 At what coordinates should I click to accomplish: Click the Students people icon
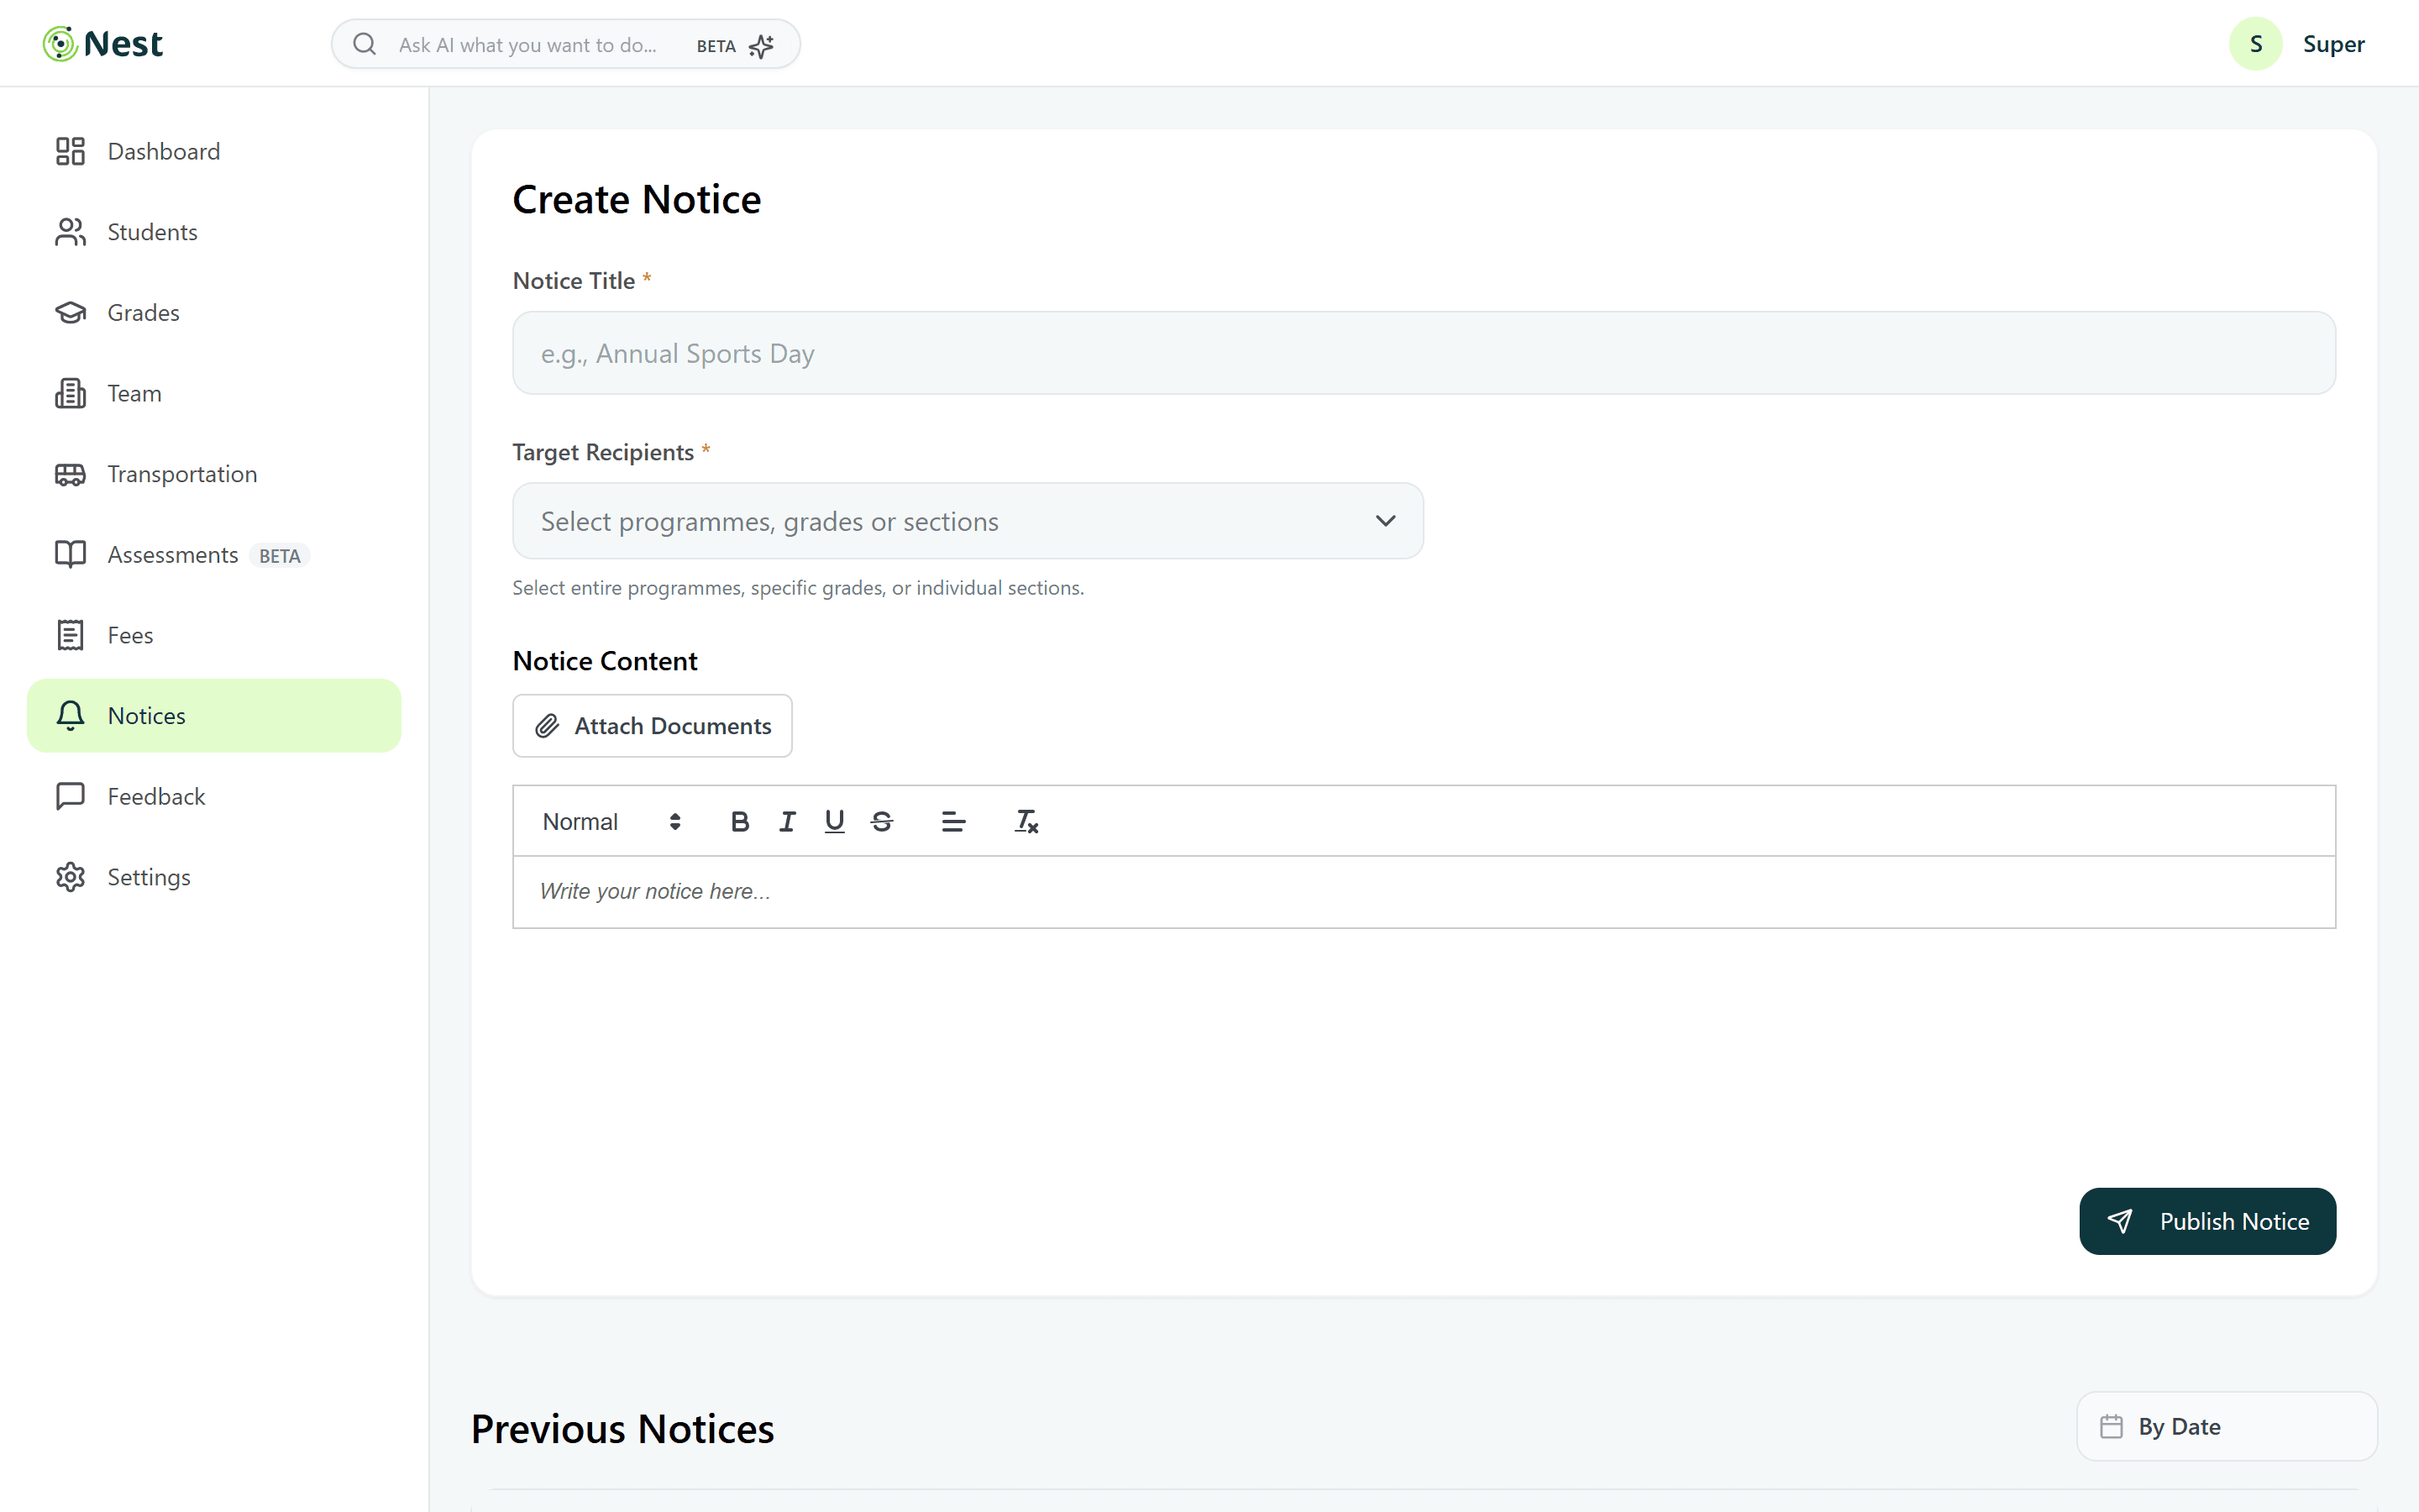(70, 232)
